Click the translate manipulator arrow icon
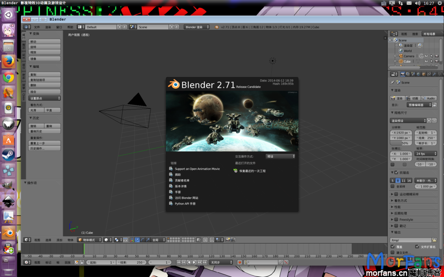 (137, 240)
